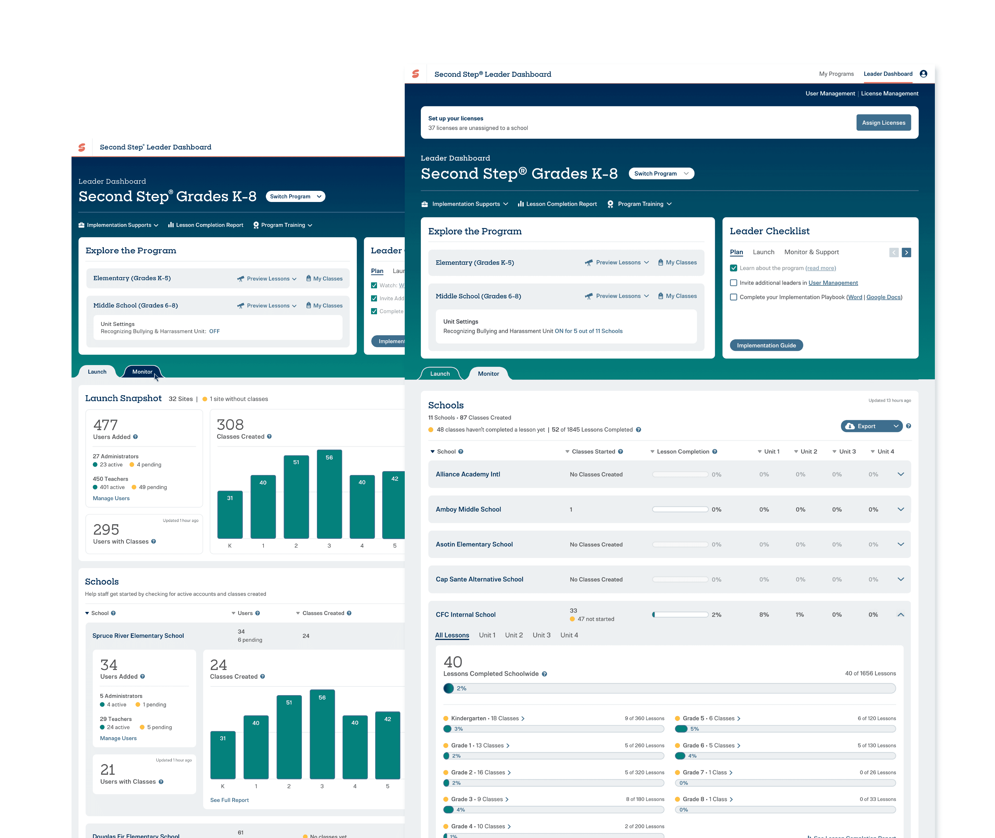The width and height of the screenshot is (995, 838).
Task: Collapse the CFC Internal School row
Action: tap(900, 615)
